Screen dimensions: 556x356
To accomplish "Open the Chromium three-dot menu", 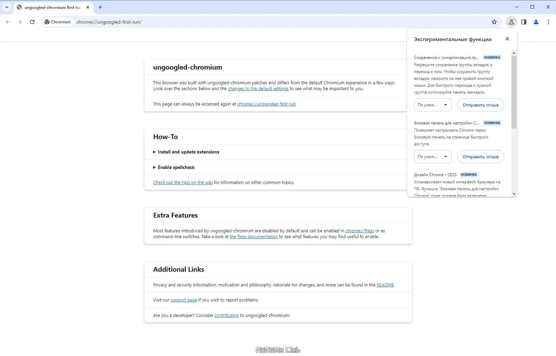I will [x=548, y=22].
